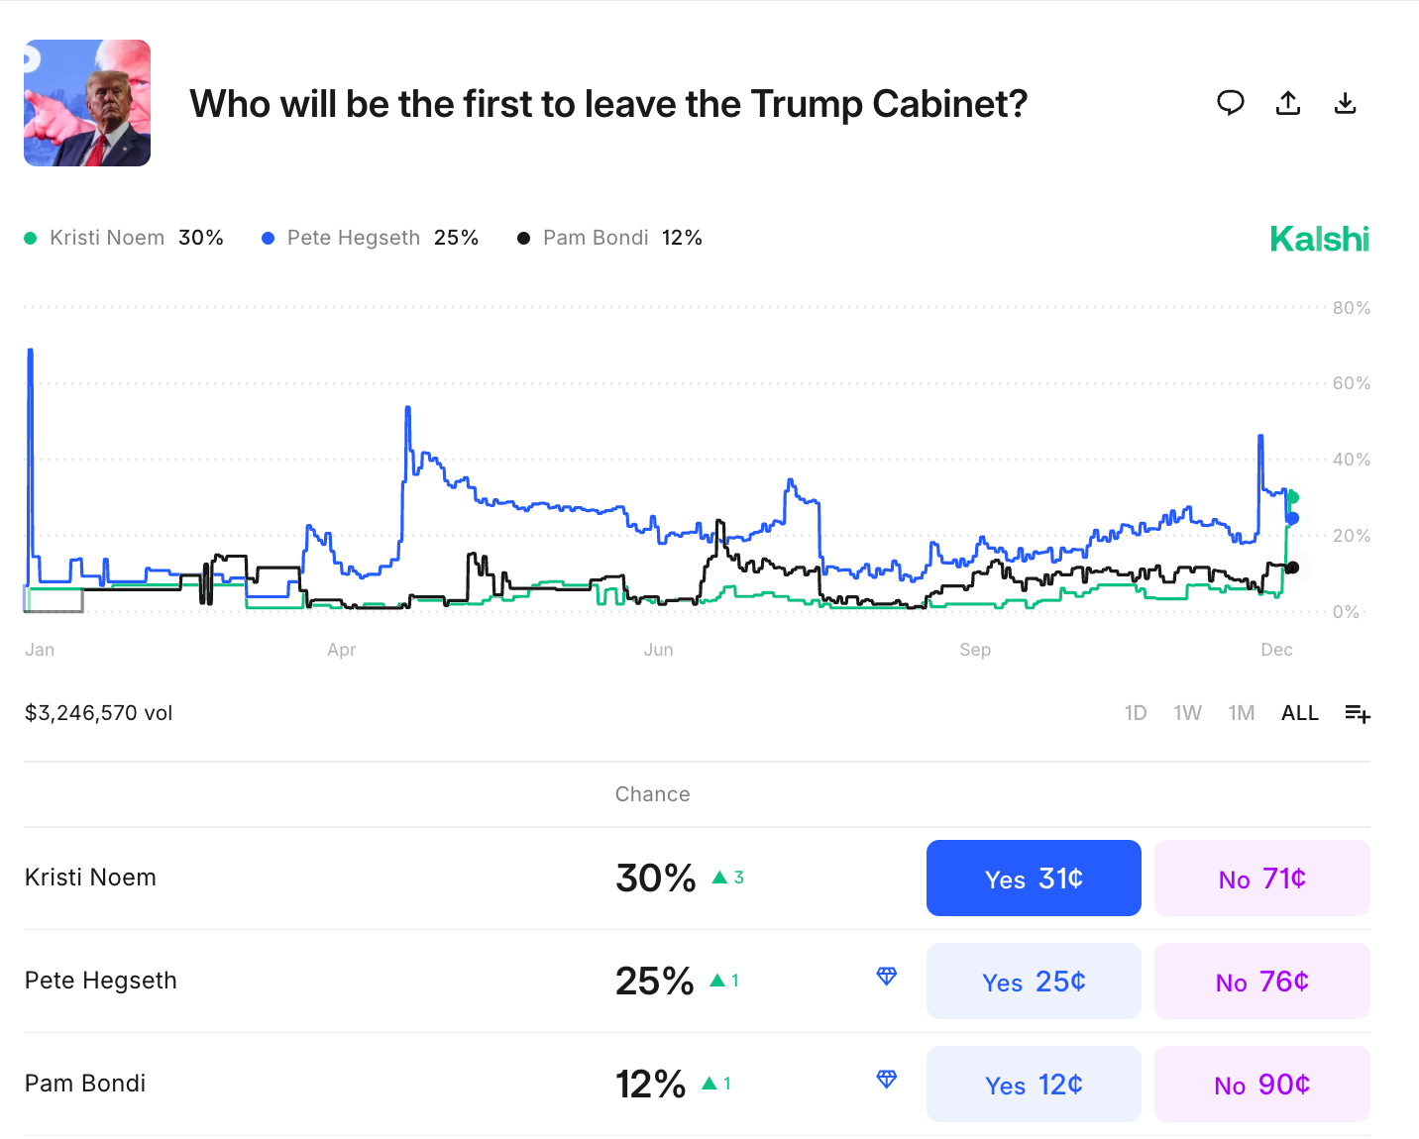Switch chart range to 1D
This screenshot has height=1139, width=1419.
[1136, 713]
